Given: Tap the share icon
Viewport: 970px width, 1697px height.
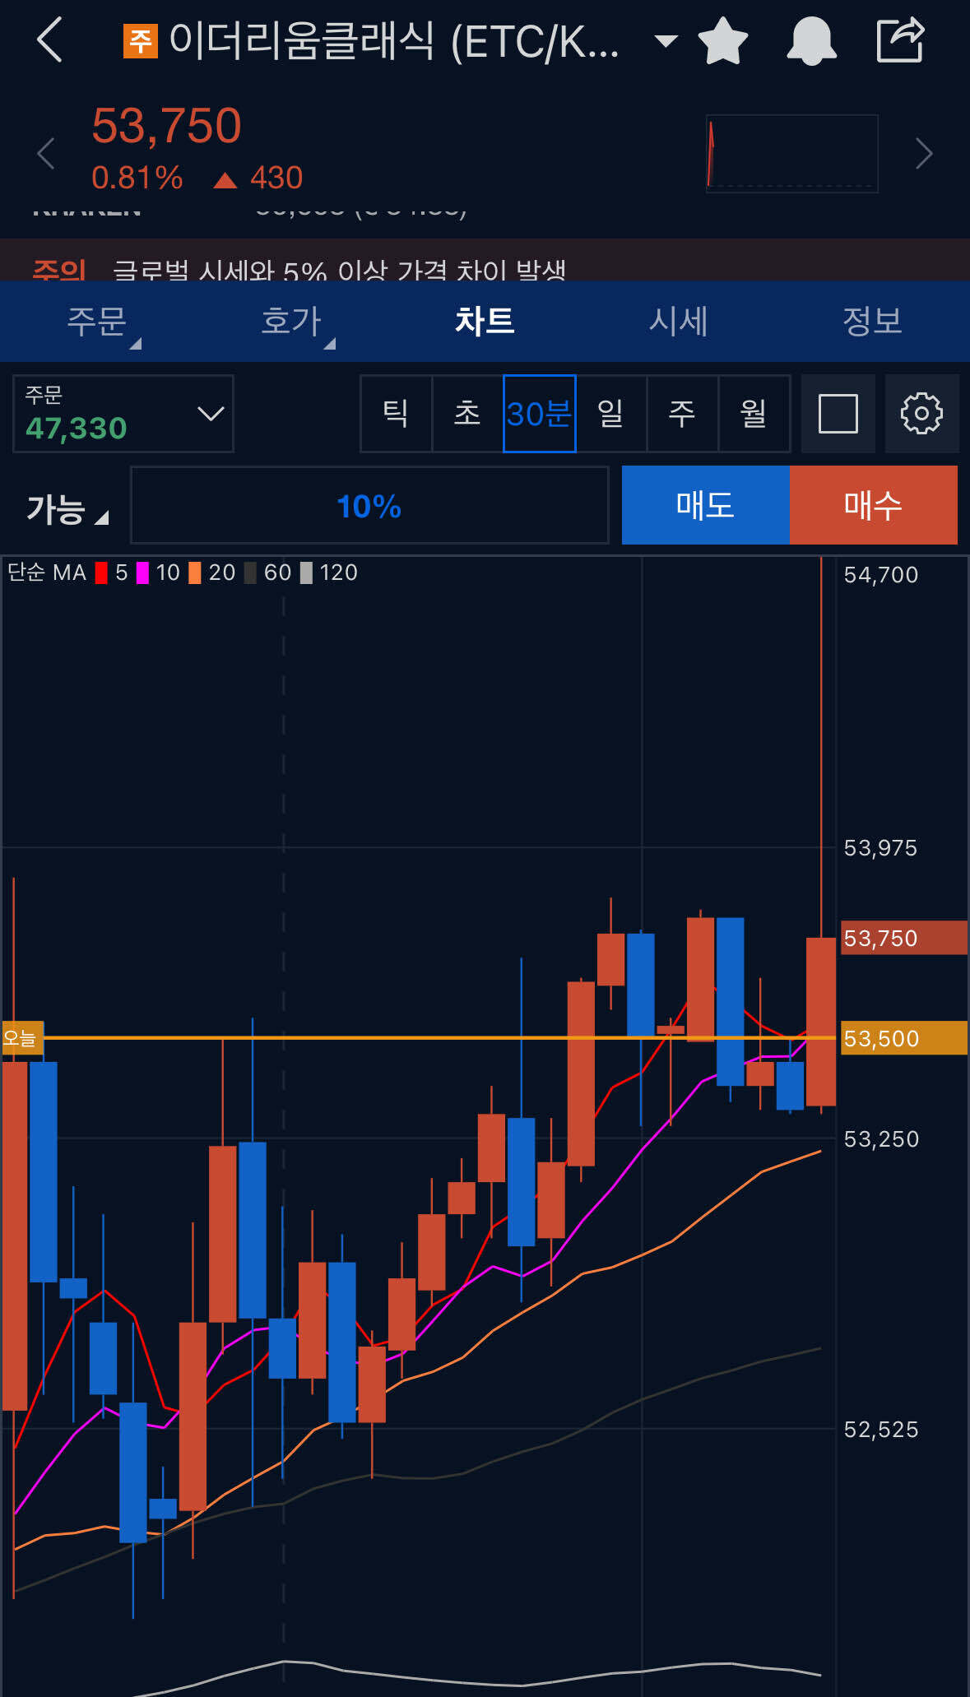Looking at the screenshot, I should pos(900,40).
